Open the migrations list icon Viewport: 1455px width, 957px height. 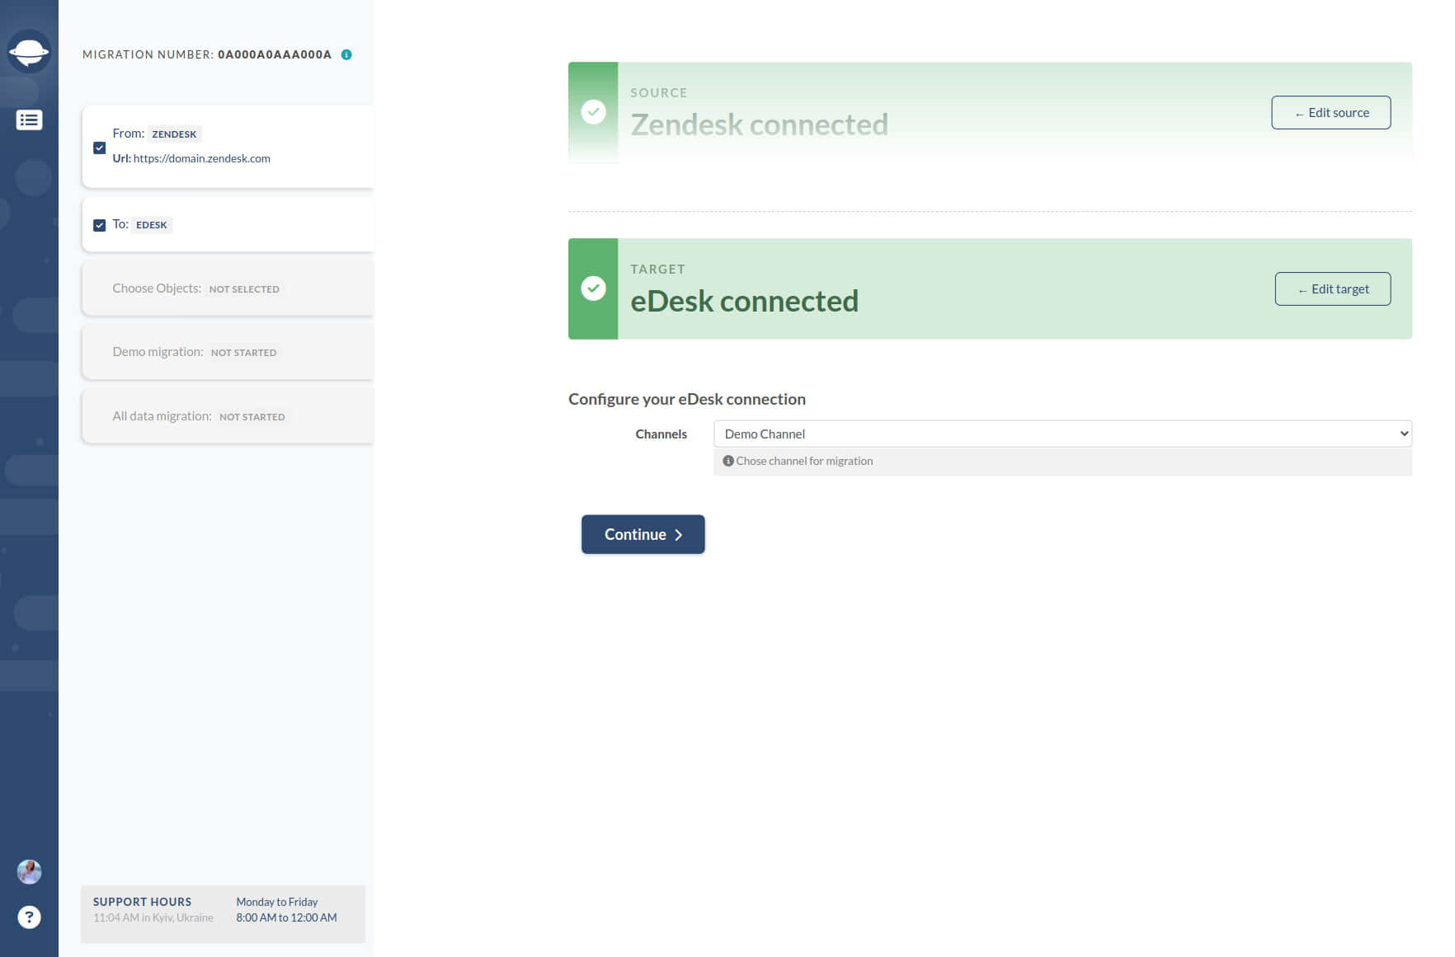point(29,120)
